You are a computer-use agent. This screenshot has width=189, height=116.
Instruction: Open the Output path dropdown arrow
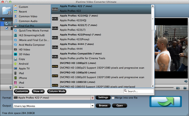92,106
